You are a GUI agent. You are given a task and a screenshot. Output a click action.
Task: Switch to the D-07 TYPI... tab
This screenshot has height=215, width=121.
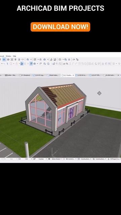95,75
